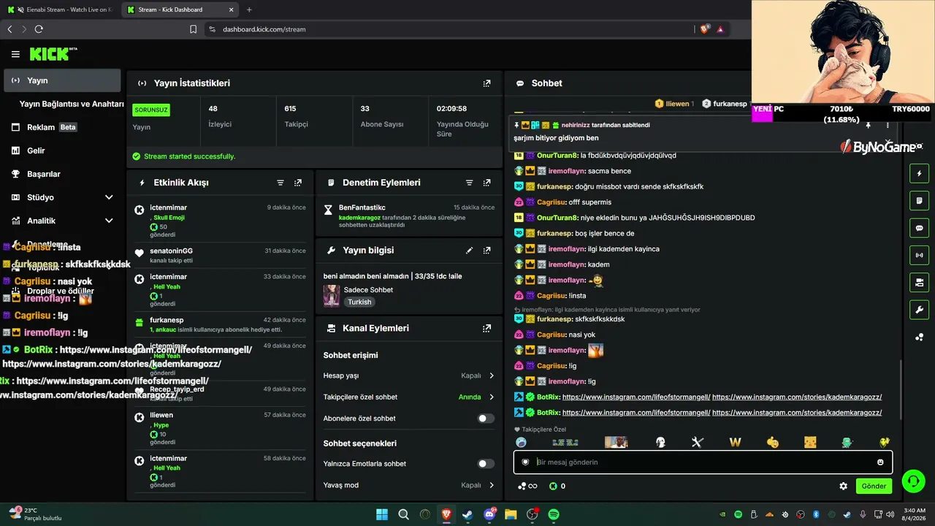Insert the gold W emote
Viewport: 935px width, 526px height.
(x=735, y=442)
